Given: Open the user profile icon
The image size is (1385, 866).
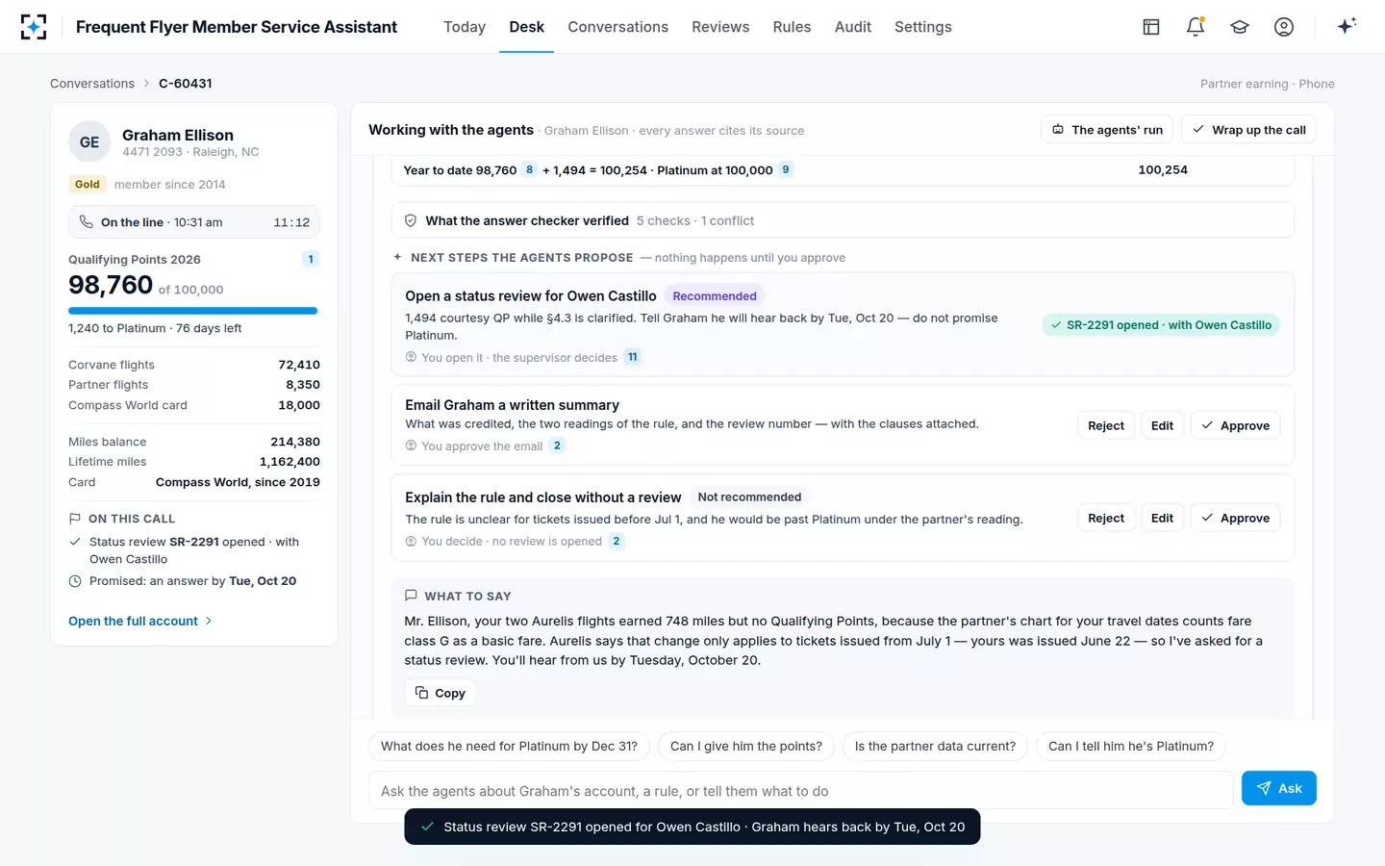Looking at the screenshot, I should 1284,27.
